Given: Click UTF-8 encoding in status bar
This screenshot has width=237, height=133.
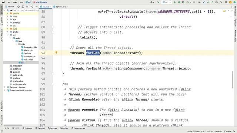Looking at the screenshot, I should coord(210,132).
